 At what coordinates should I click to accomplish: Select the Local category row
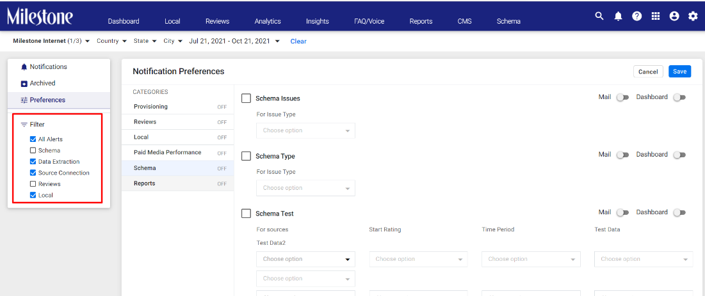pos(177,137)
